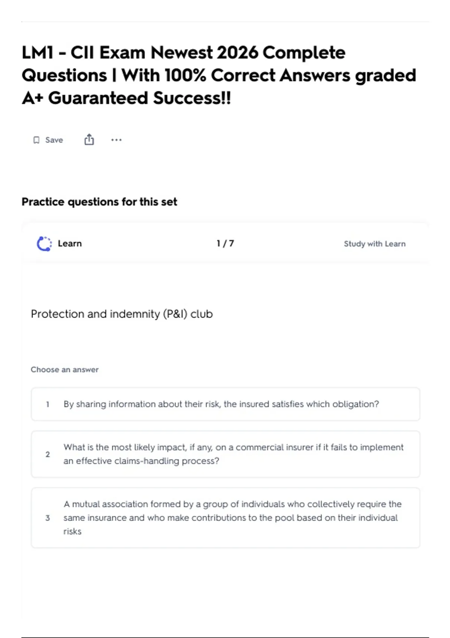450x638 pixels.
Task: Click the obligation question text in option one
Action: [221, 404]
